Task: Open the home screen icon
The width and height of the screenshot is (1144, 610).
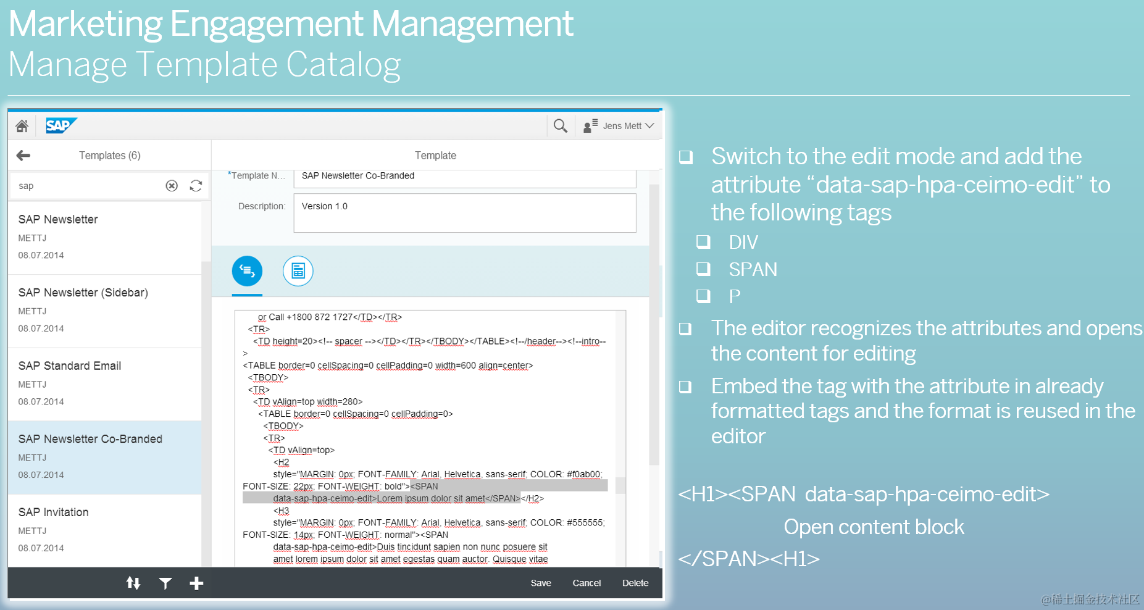Action: pyautogui.click(x=22, y=125)
